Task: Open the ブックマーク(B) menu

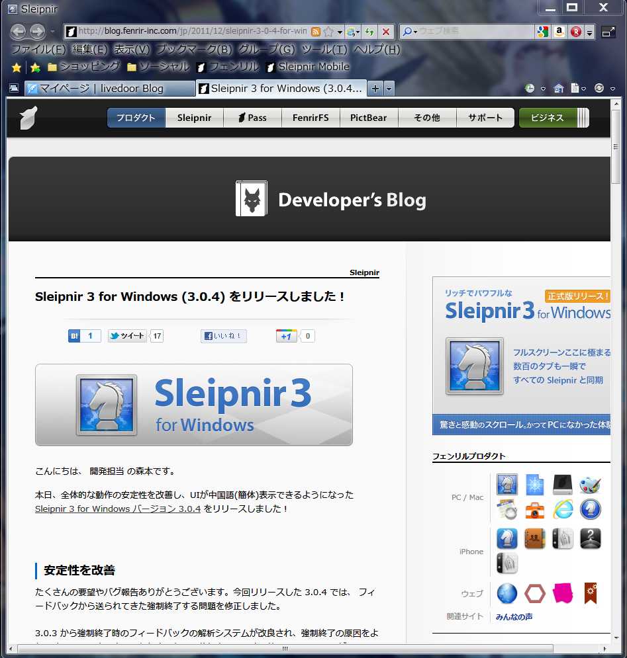Action: tap(194, 50)
